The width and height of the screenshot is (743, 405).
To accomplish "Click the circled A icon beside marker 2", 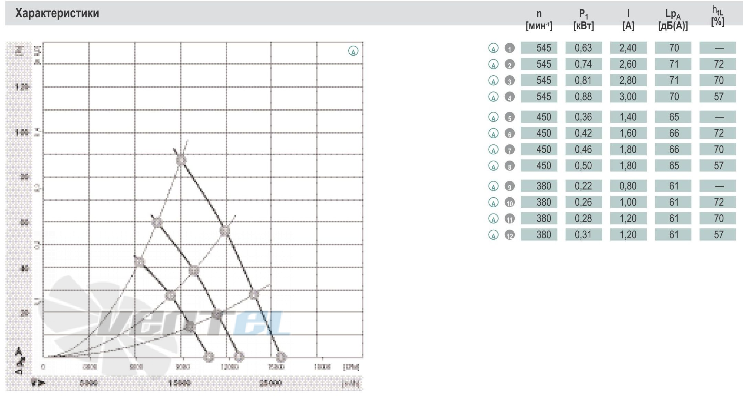I will point(493,64).
